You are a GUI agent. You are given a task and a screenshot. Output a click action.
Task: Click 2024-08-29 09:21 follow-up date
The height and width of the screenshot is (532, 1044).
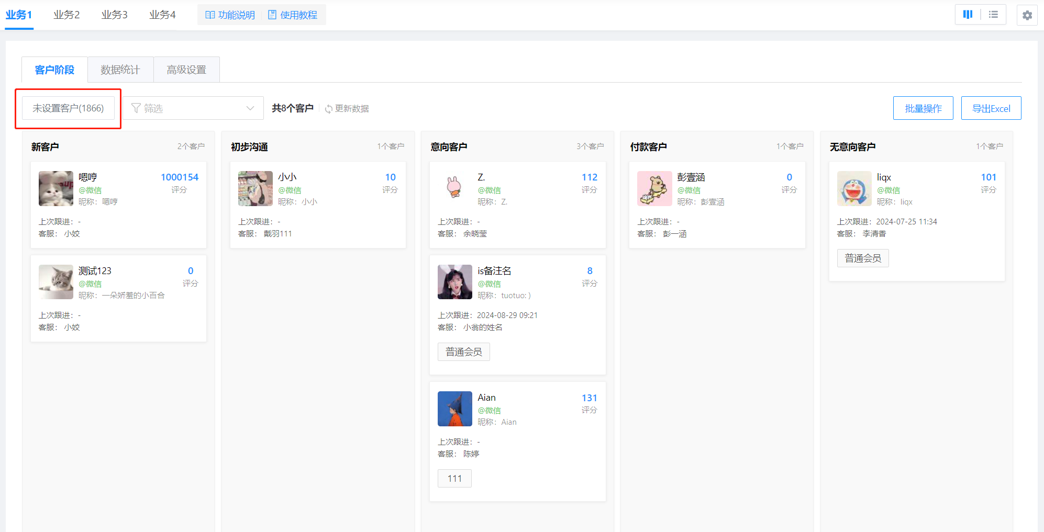point(507,315)
